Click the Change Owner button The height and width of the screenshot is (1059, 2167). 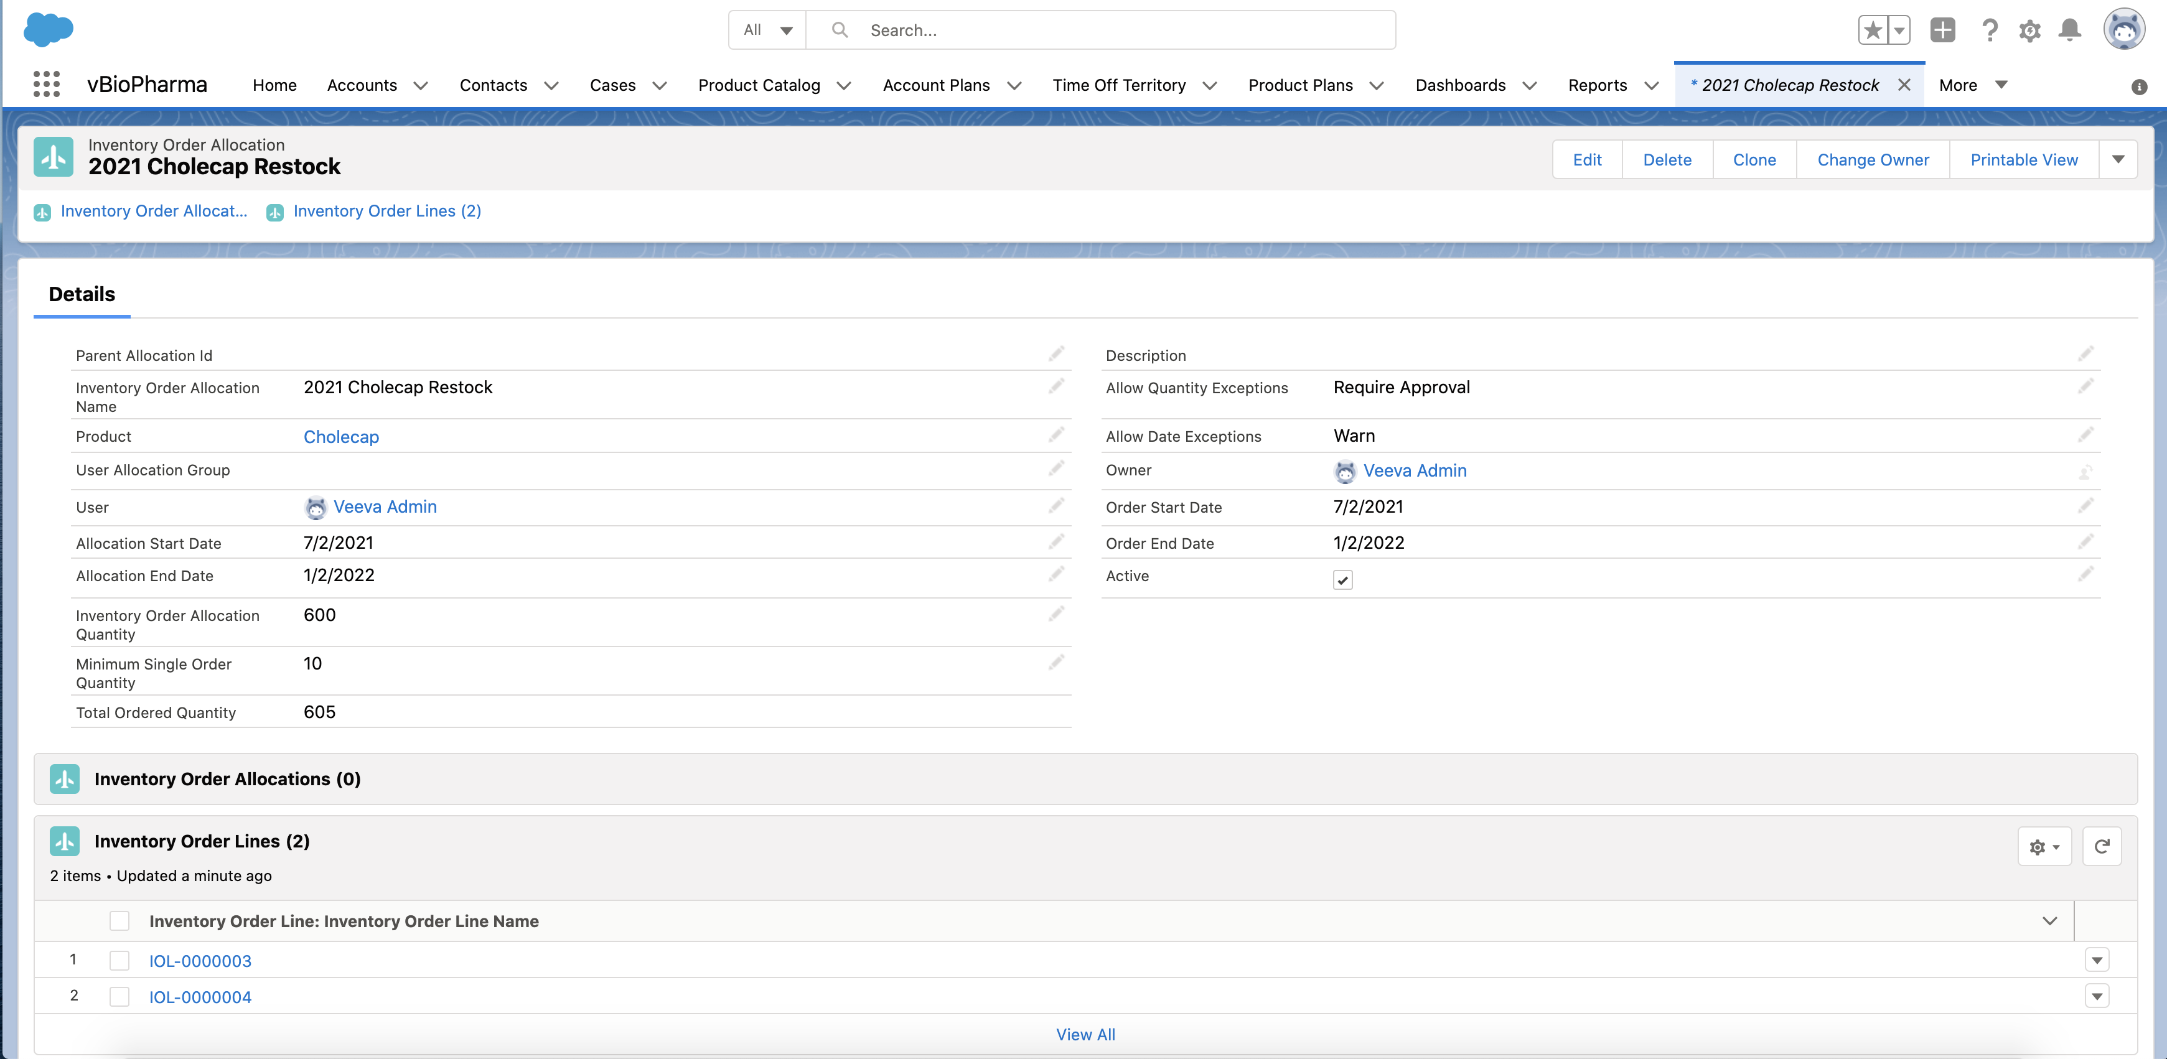click(1873, 160)
